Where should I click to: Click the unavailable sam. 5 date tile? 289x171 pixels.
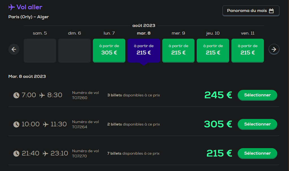pos(40,50)
